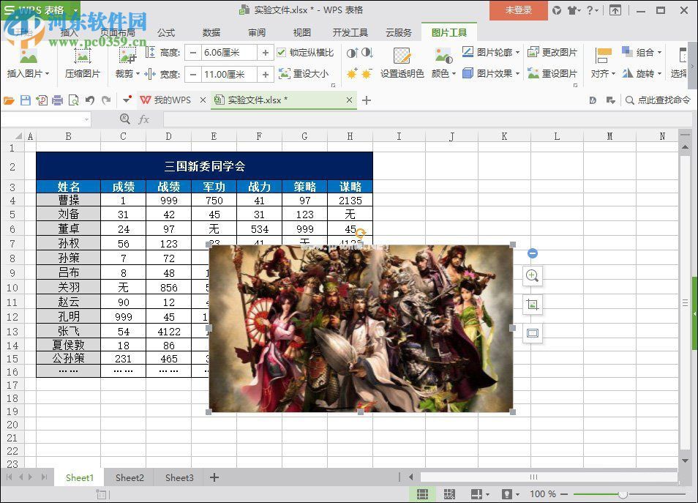The height and width of the screenshot is (503, 698).
Task: Open the Cloud Services (云服务) tab
Action: point(399,32)
